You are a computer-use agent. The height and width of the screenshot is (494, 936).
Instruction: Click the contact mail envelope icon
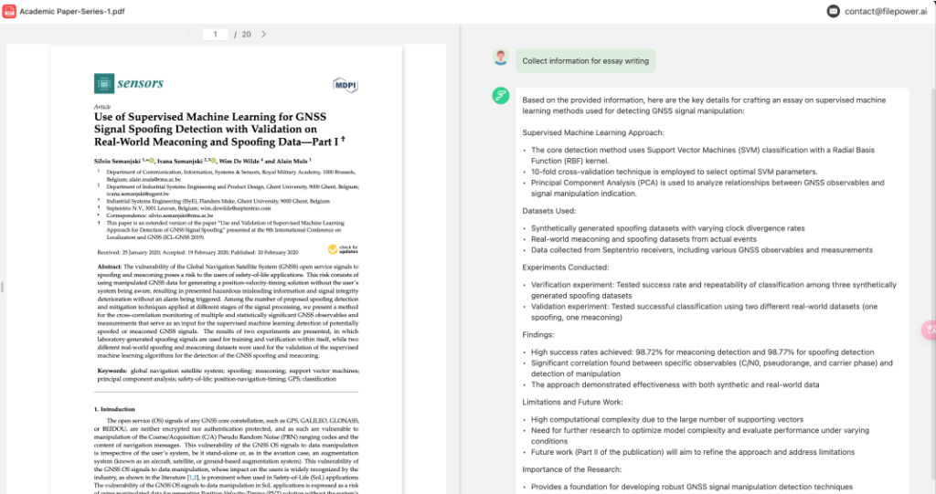pos(834,11)
